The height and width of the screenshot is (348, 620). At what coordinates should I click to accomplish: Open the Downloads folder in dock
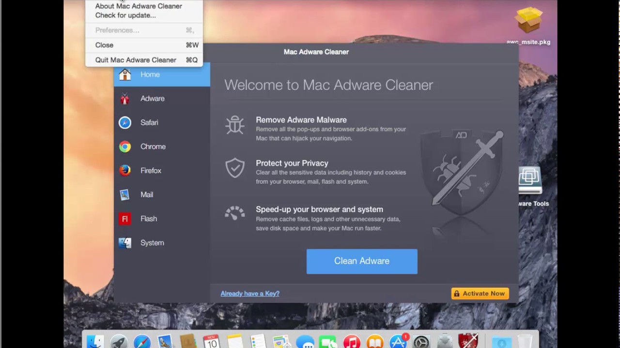(x=501, y=342)
